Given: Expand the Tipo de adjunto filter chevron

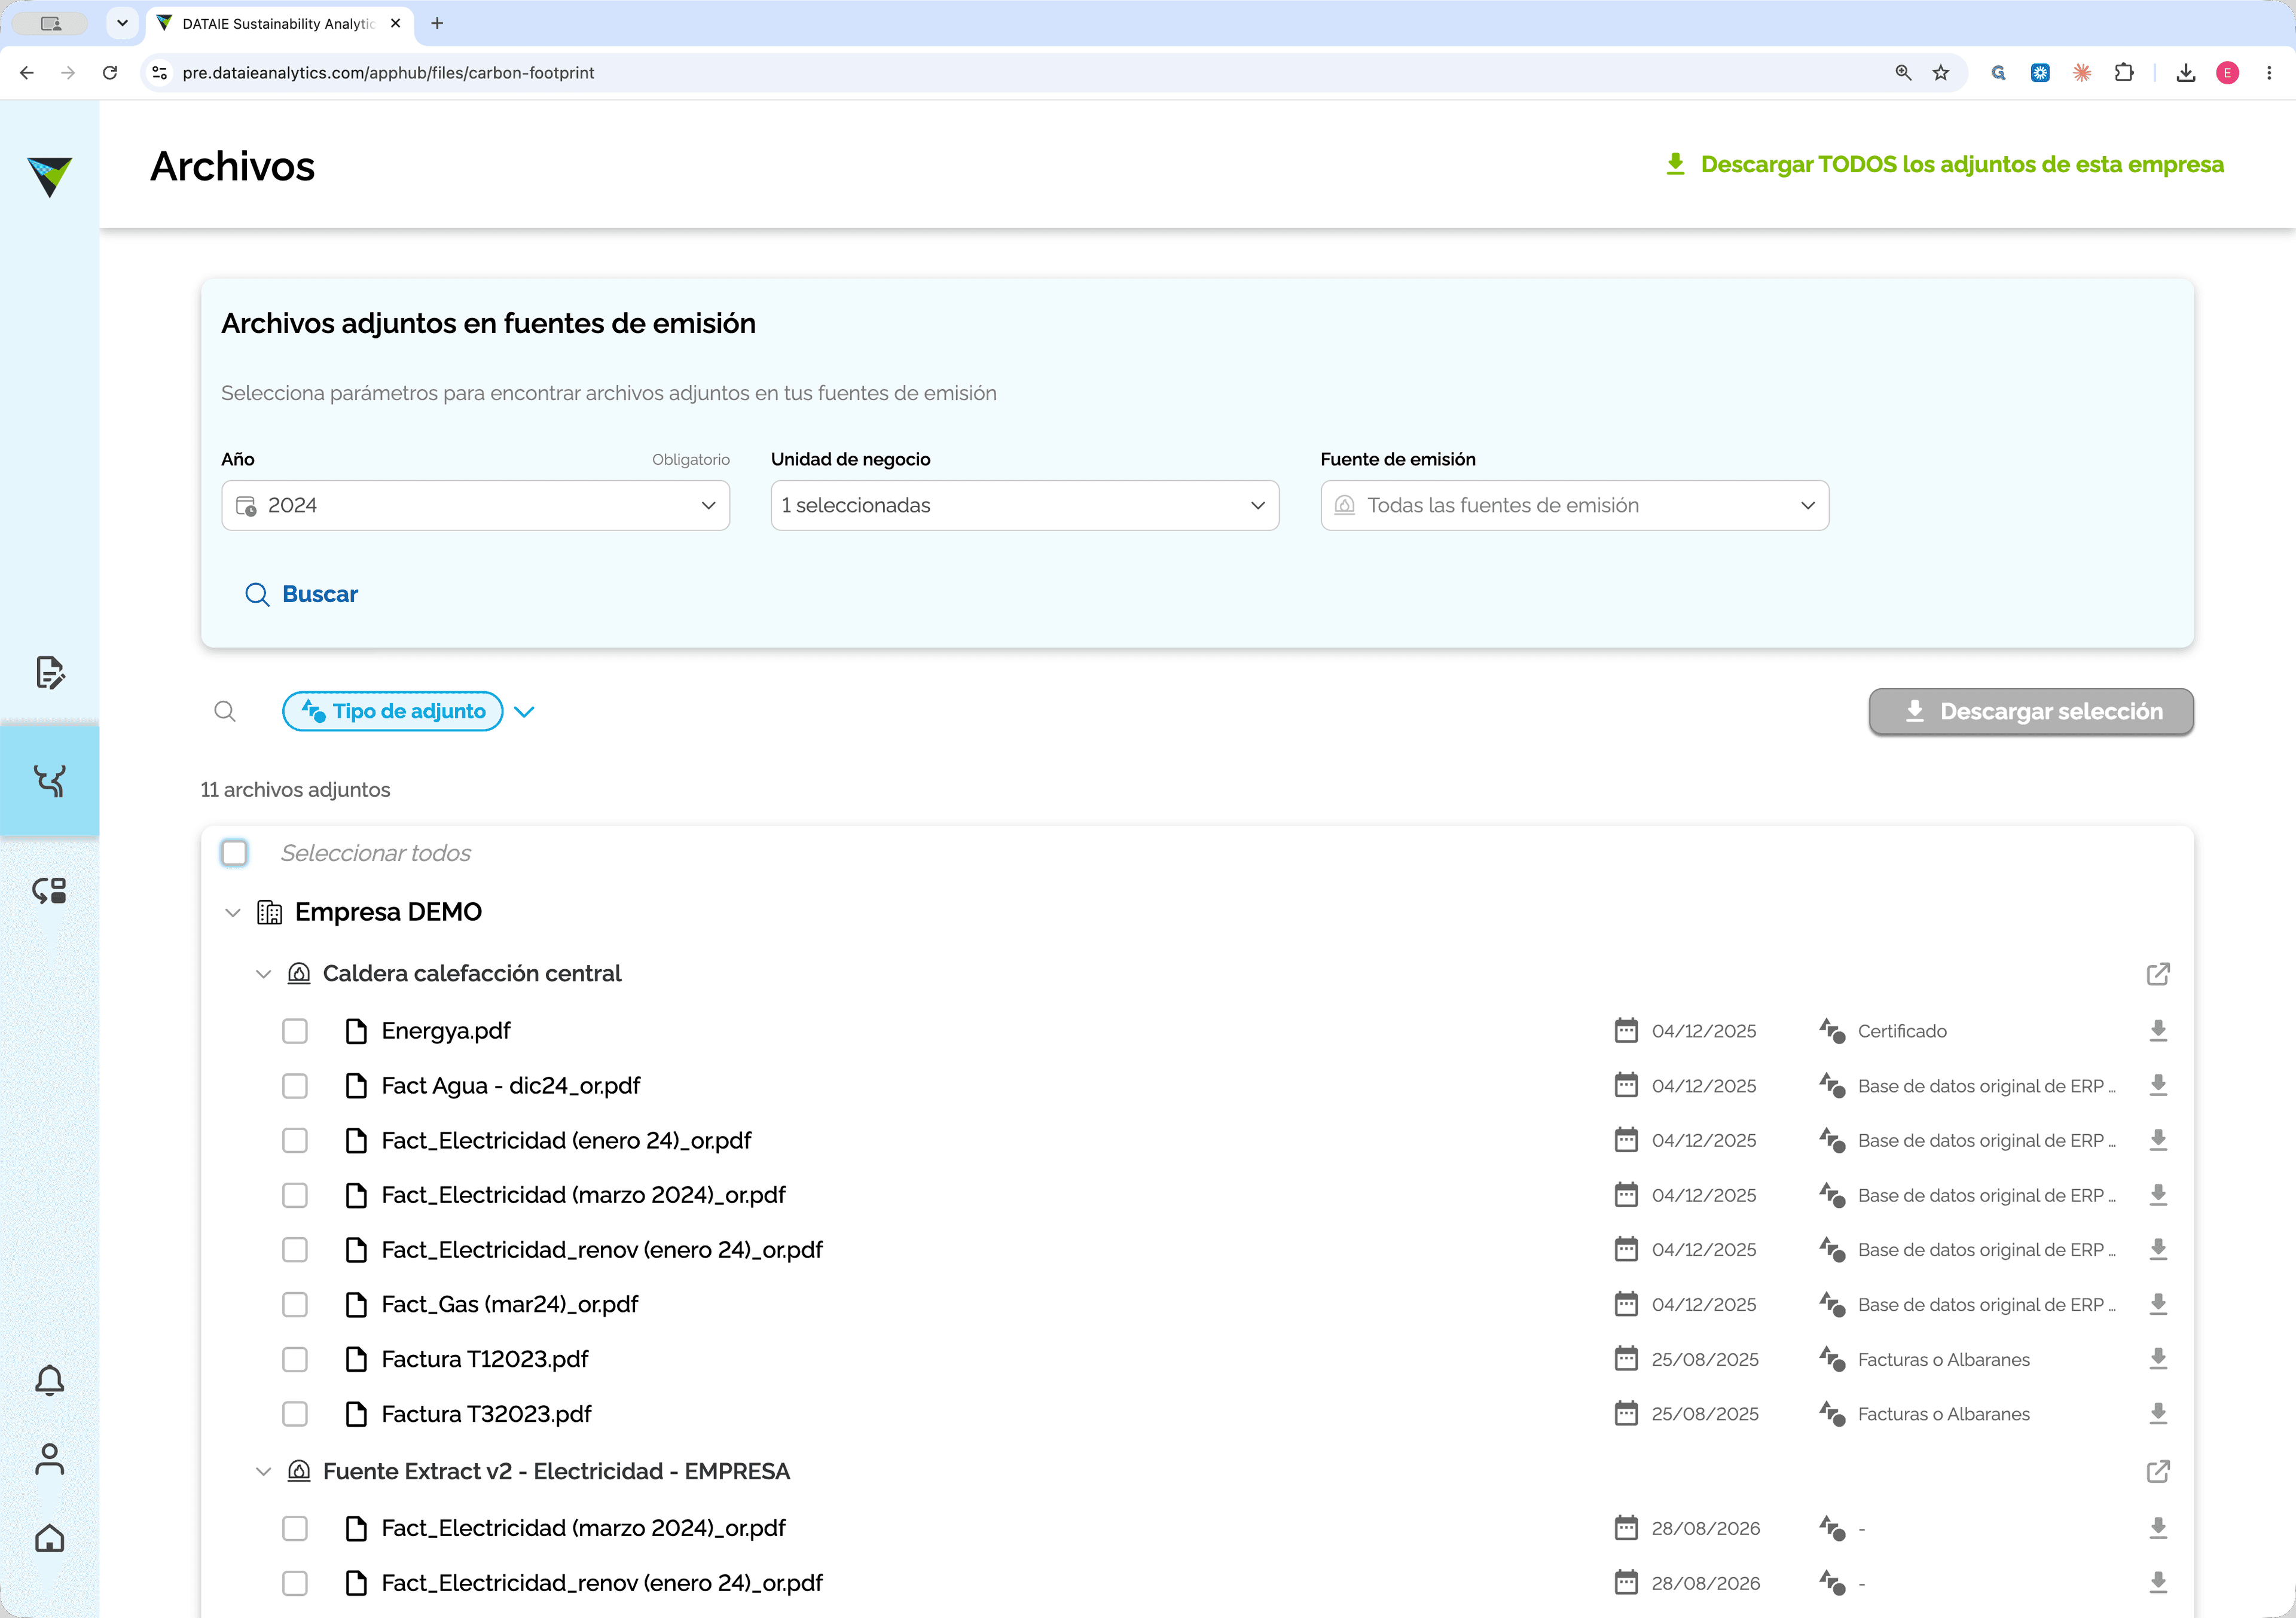Looking at the screenshot, I should (x=524, y=712).
